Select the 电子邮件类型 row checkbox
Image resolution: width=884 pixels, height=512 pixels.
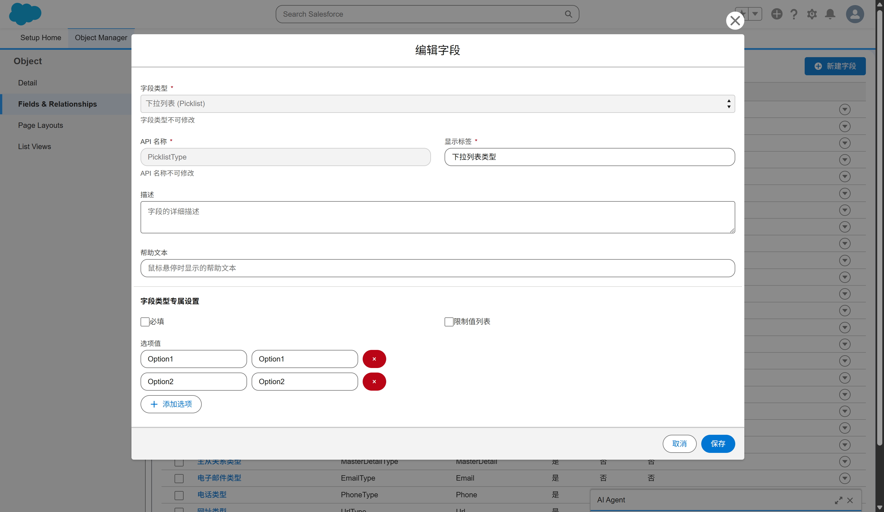click(x=179, y=478)
